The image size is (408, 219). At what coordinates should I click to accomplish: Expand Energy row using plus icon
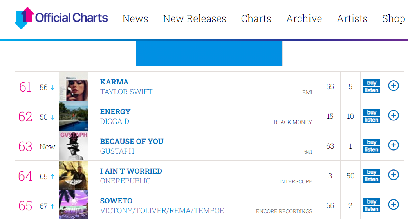click(394, 115)
